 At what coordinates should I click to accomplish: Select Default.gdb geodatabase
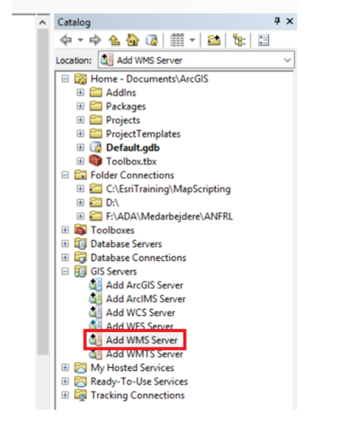[133, 147]
